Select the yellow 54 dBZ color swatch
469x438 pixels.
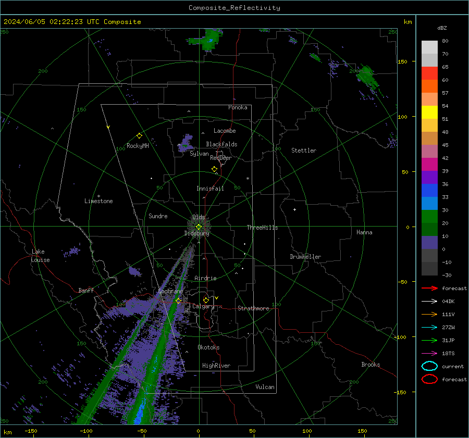[429, 112]
